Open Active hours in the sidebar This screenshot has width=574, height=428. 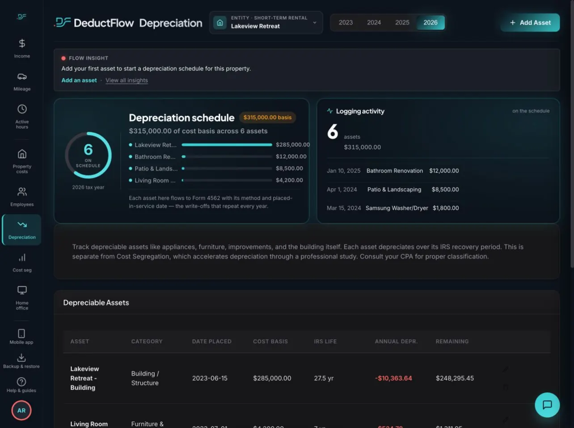tap(22, 116)
